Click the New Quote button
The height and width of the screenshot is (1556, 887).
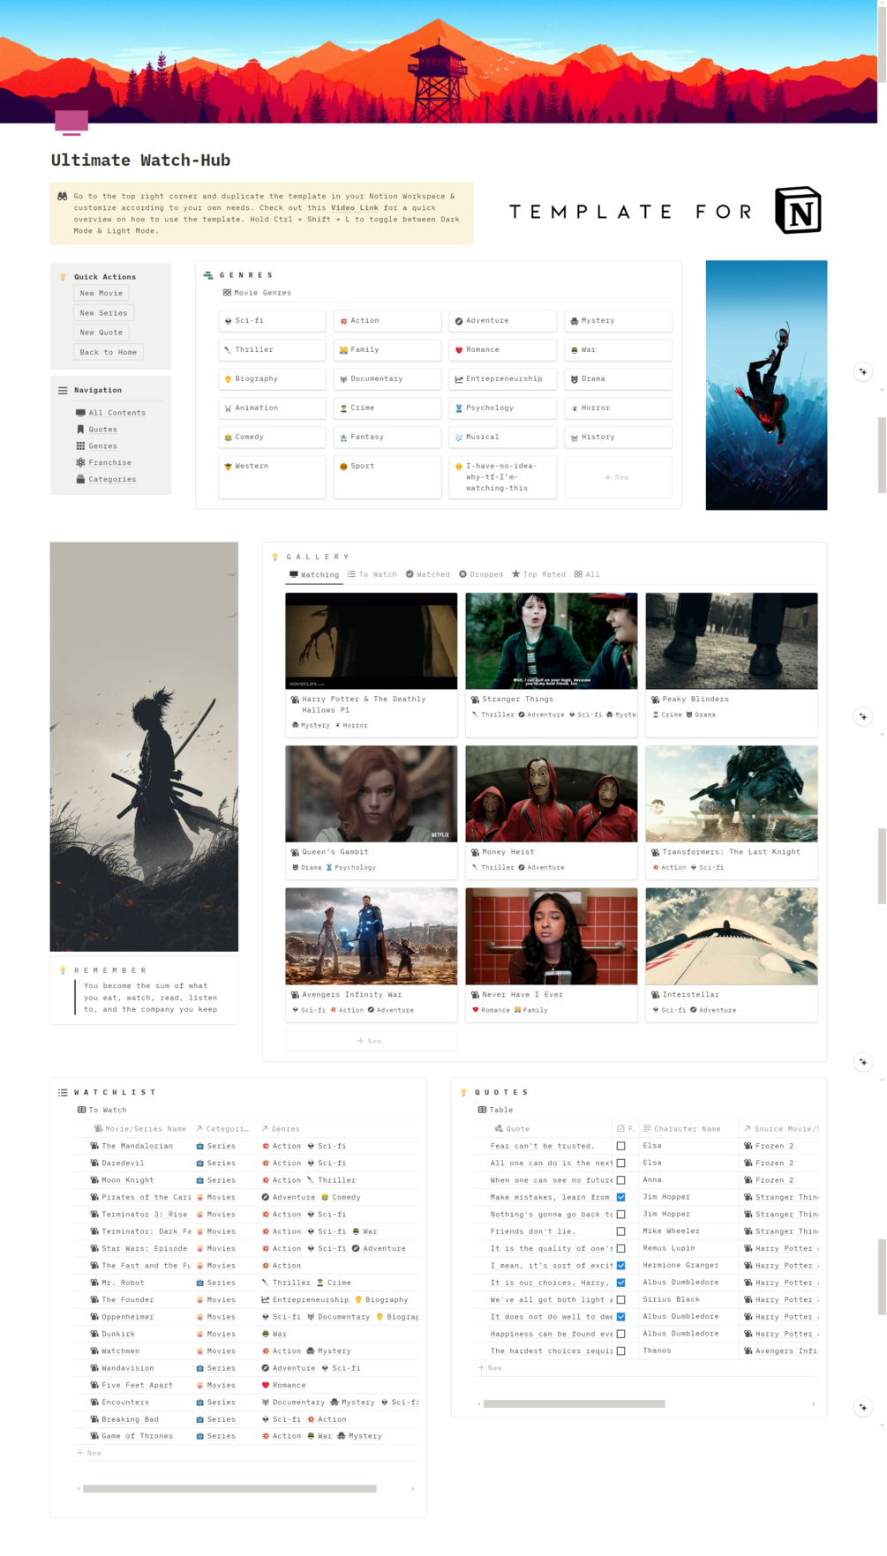pos(101,333)
